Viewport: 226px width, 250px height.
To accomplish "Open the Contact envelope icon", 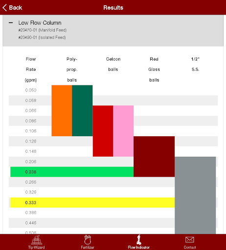I will [x=190, y=240].
